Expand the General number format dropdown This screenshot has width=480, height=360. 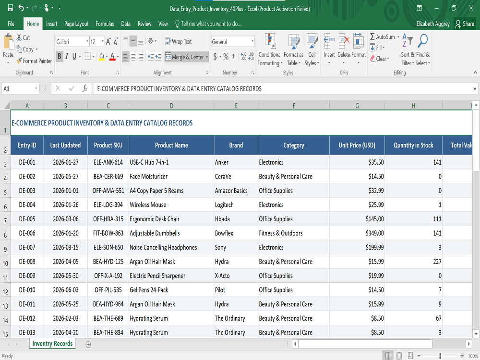(x=252, y=41)
